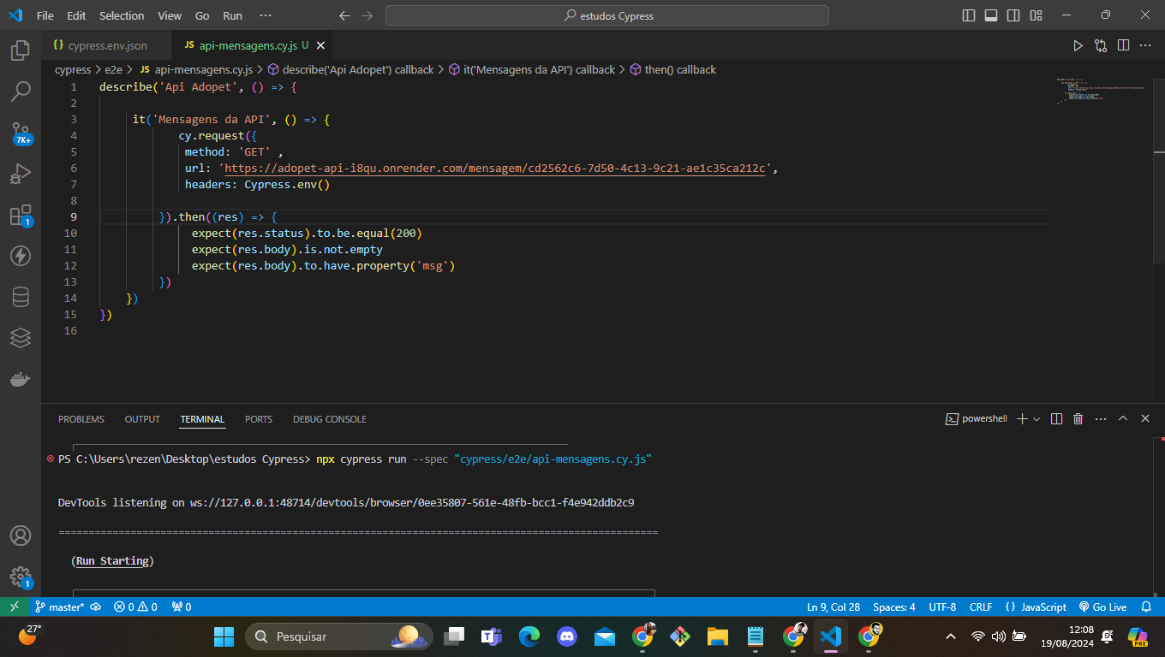Toggle the Panel layout icon
1165x657 pixels.
click(x=991, y=15)
